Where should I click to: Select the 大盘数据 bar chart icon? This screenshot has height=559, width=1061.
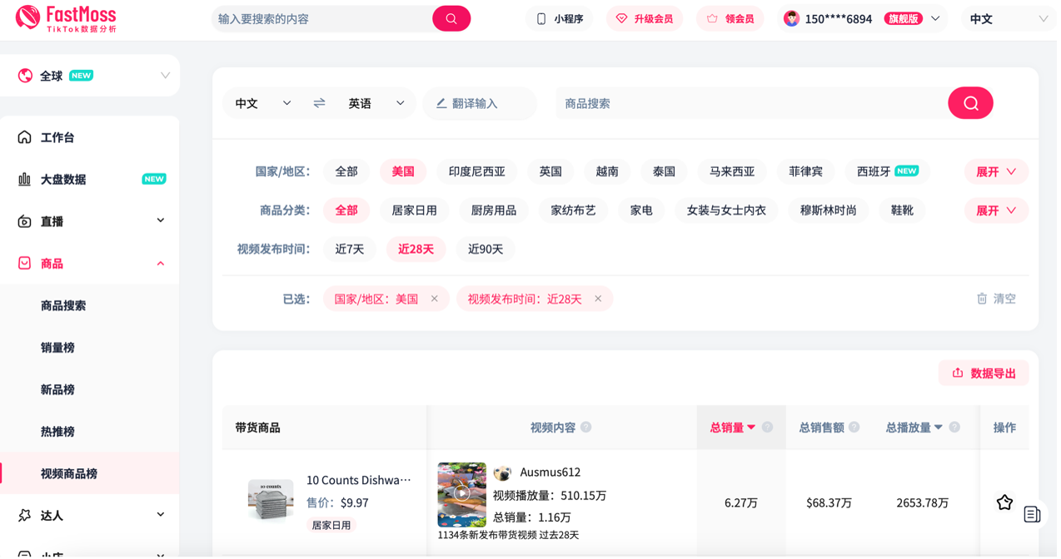[x=25, y=178]
